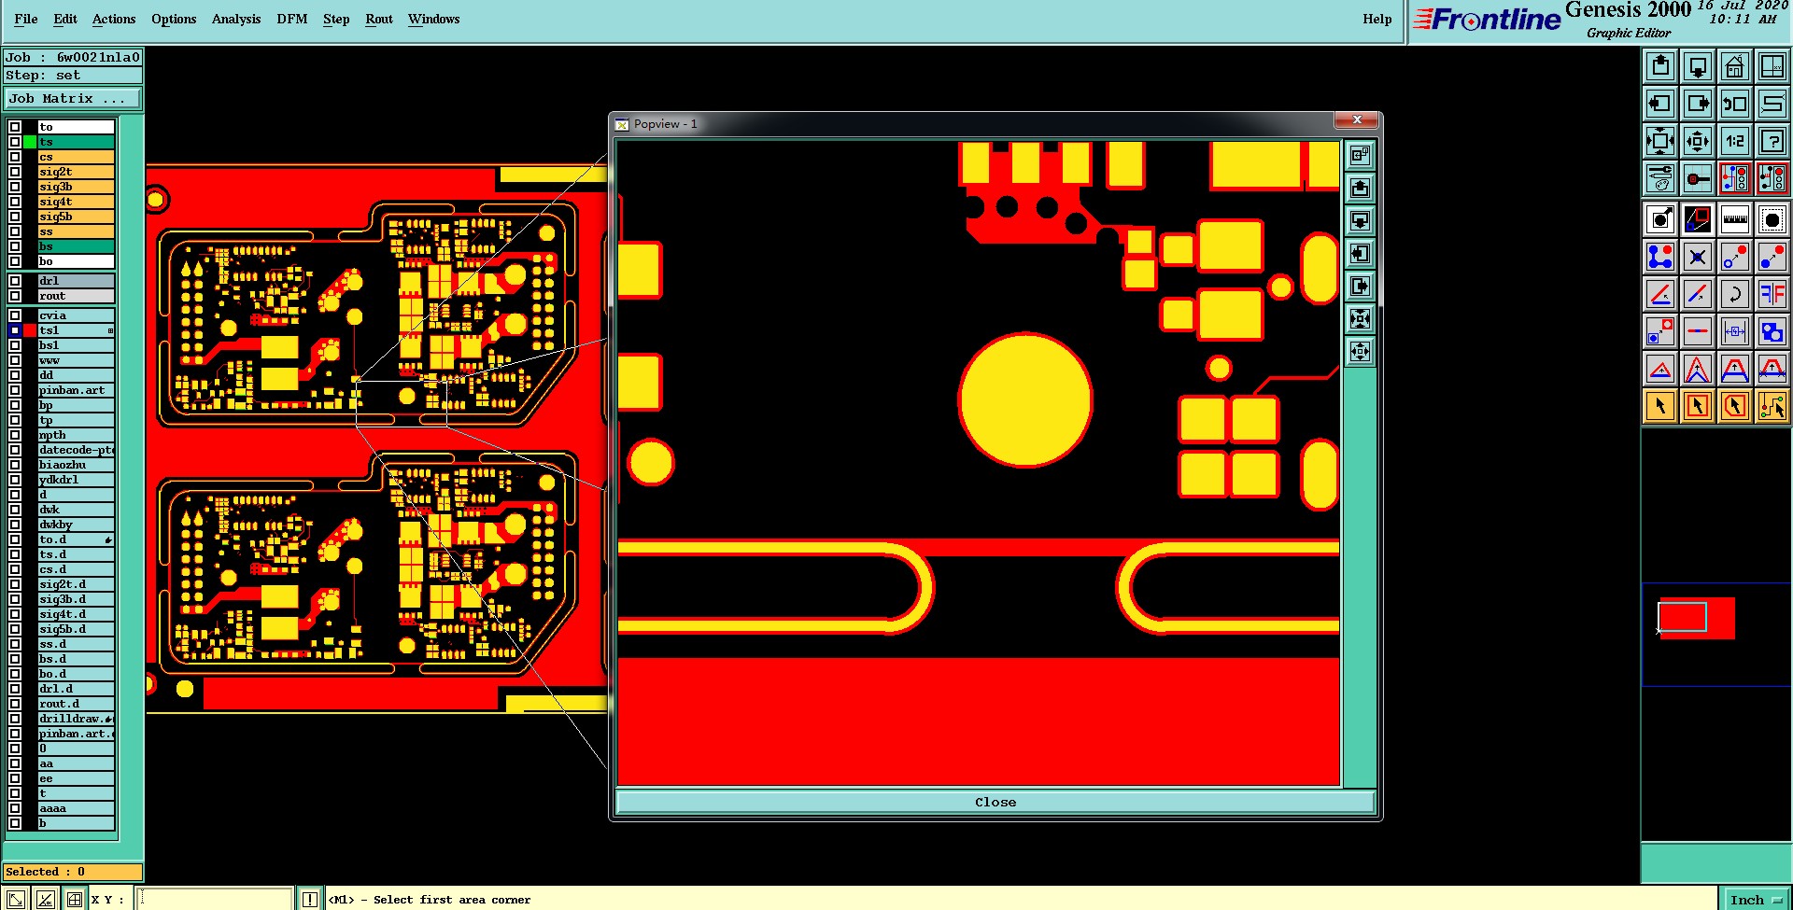Click the pan up icon in Popview window

[1360, 188]
